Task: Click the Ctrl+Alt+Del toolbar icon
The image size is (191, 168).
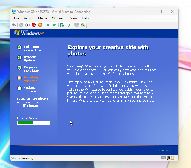Action: click(13, 25)
